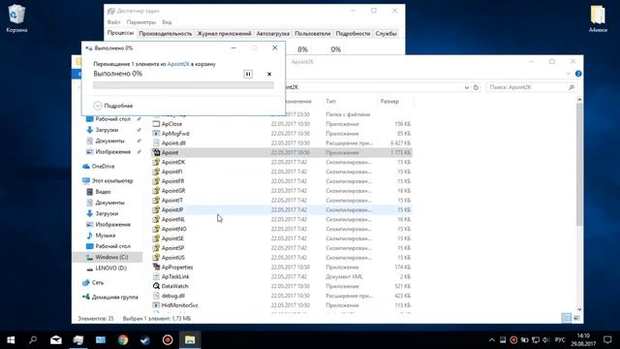Select debug.dll file
Screen dimensions: 620x349
(173, 296)
